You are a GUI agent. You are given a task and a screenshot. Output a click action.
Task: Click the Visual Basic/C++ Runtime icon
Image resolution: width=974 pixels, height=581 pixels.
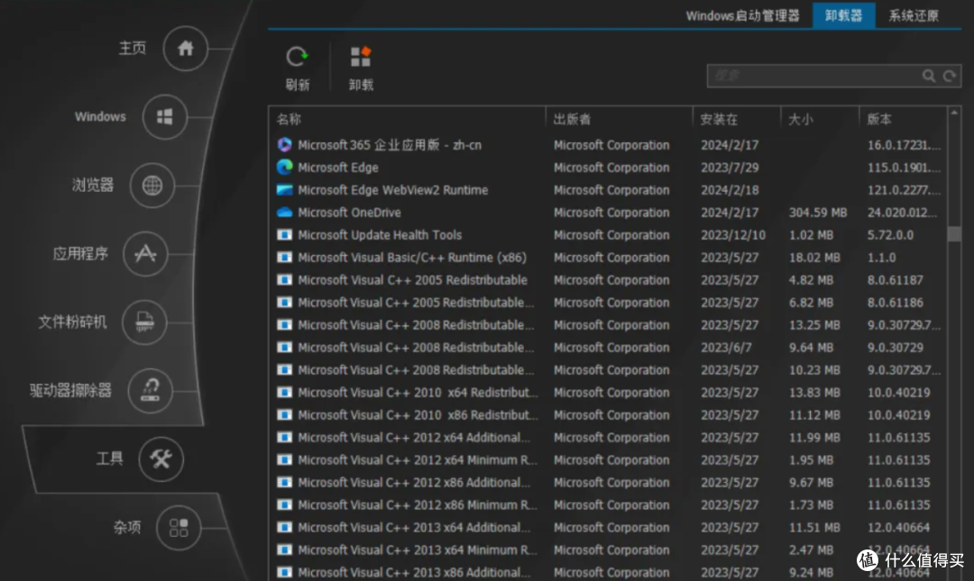click(x=284, y=257)
